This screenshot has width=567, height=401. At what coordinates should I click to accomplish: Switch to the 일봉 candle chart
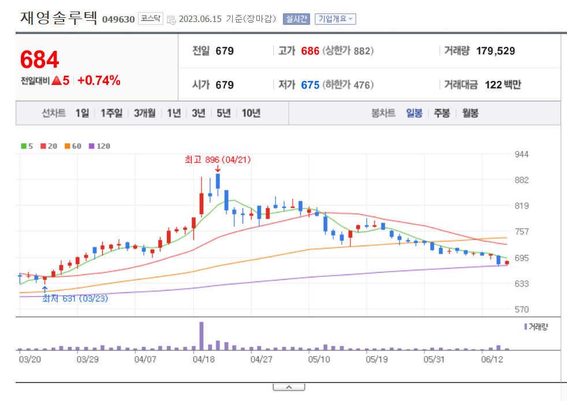click(x=414, y=113)
